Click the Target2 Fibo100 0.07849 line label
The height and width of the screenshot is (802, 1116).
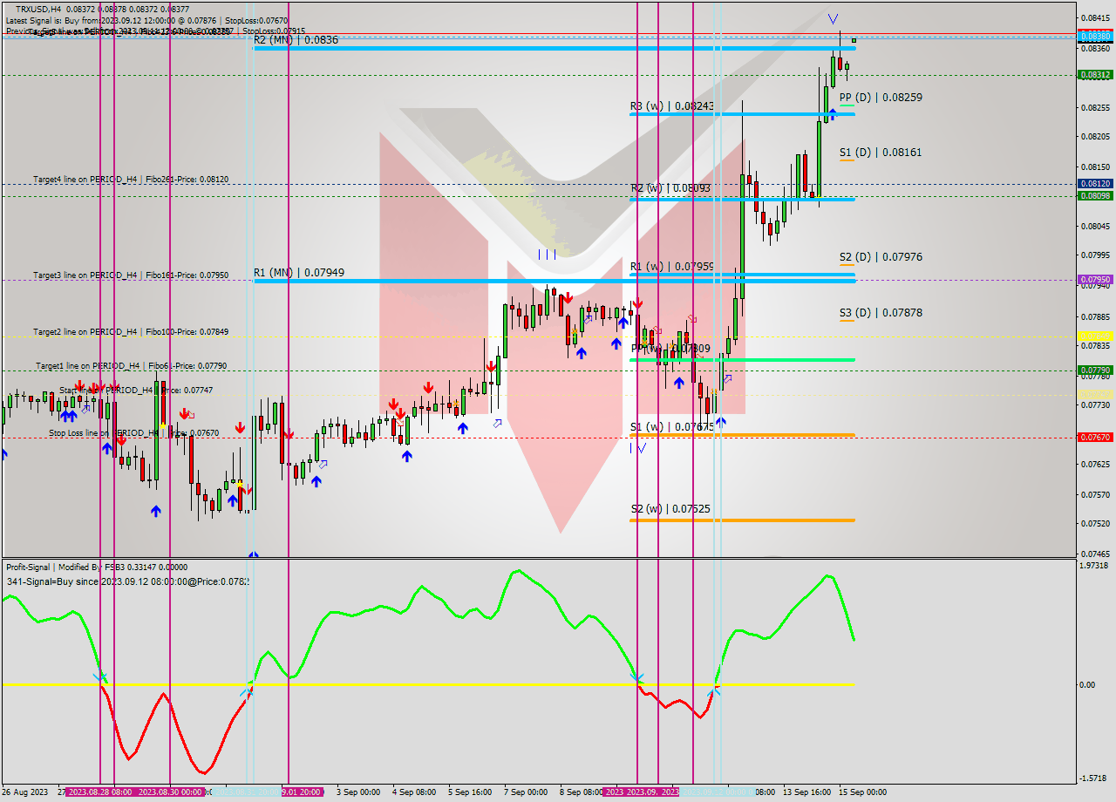tap(131, 332)
